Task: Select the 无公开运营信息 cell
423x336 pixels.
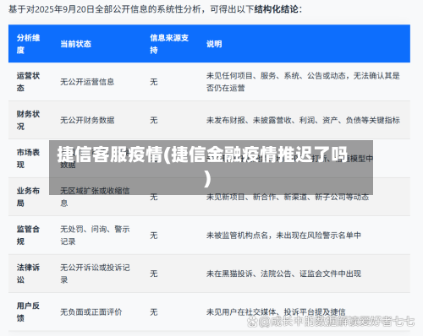Action: tap(87, 82)
